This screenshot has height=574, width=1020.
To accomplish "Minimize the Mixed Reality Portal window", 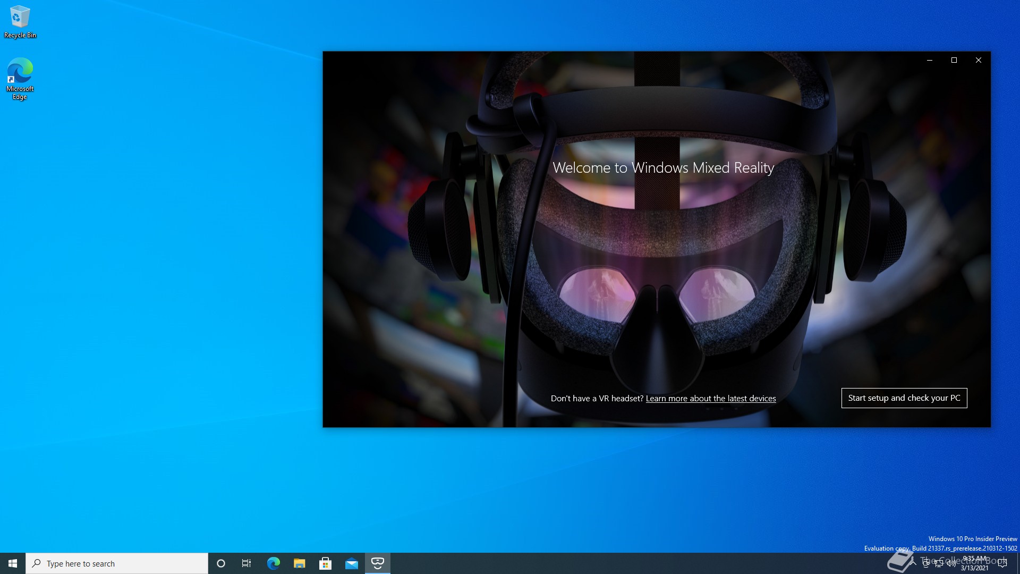I will [x=930, y=60].
